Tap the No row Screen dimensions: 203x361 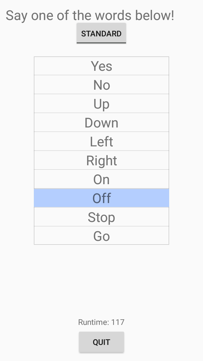point(101,85)
